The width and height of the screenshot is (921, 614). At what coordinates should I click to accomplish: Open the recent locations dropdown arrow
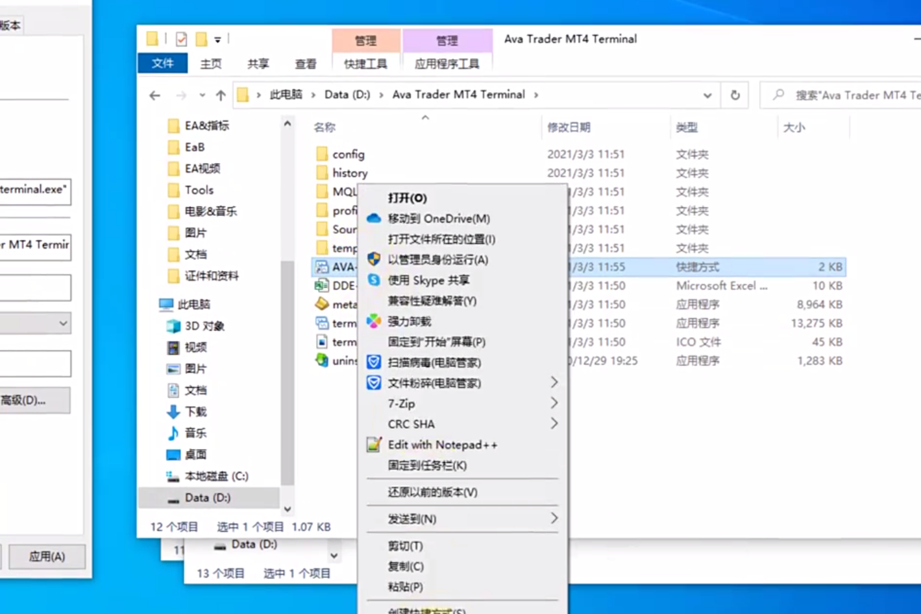click(203, 95)
